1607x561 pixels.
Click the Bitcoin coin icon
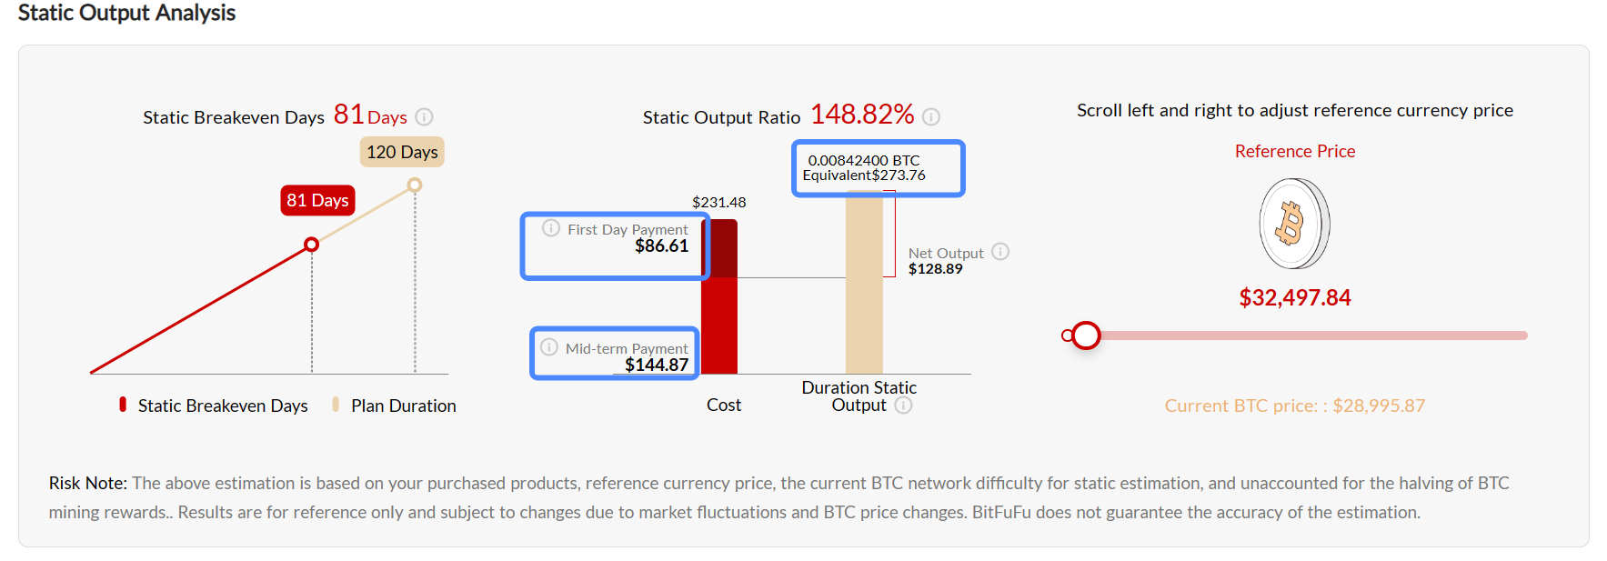click(x=1294, y=224)
